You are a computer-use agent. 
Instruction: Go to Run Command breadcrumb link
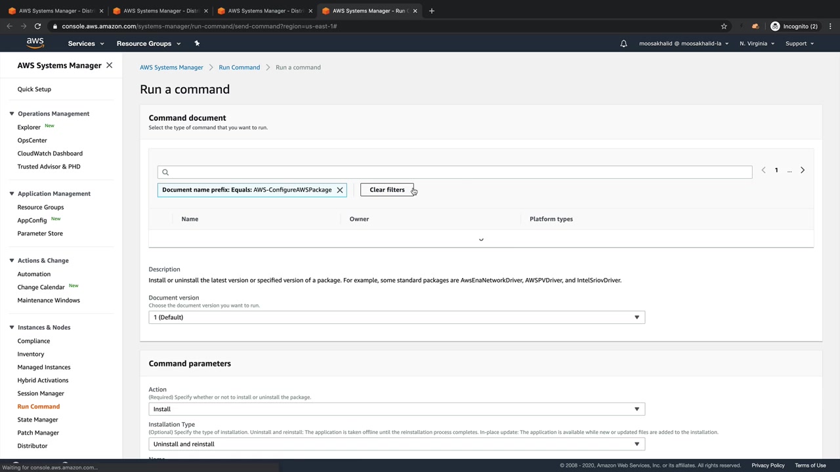(x=239, y=68)
